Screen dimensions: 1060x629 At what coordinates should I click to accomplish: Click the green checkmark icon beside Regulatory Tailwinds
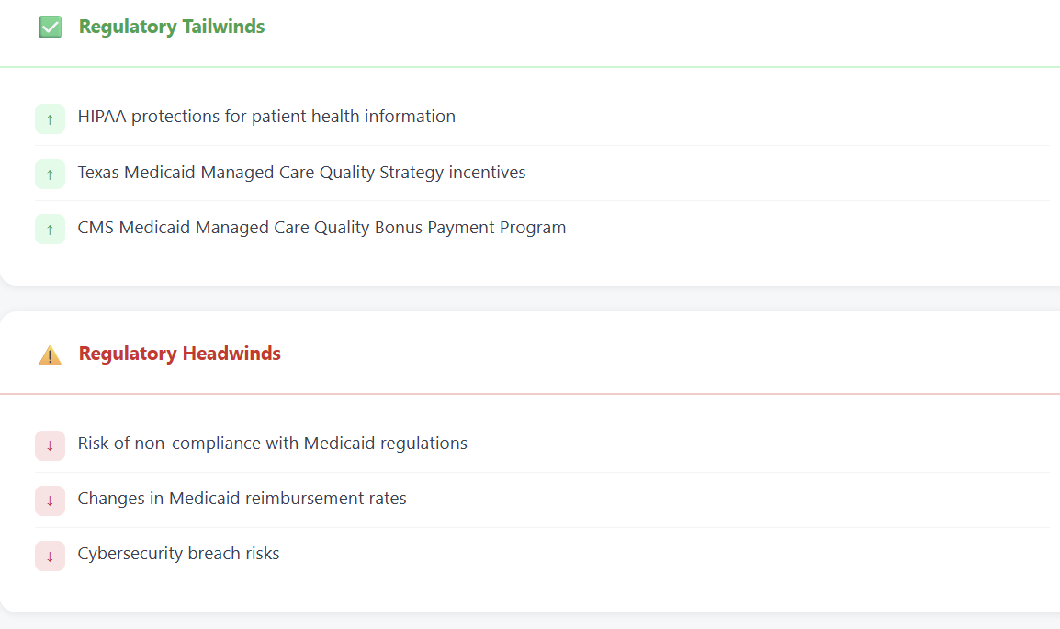tap(51, 28)
